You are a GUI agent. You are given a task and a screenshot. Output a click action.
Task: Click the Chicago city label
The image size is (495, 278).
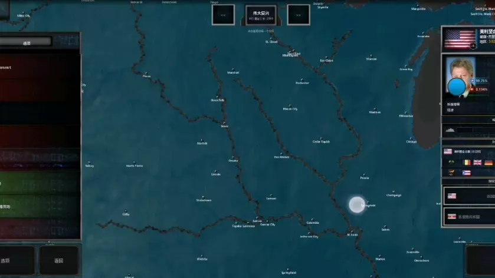tap(411, 142)
